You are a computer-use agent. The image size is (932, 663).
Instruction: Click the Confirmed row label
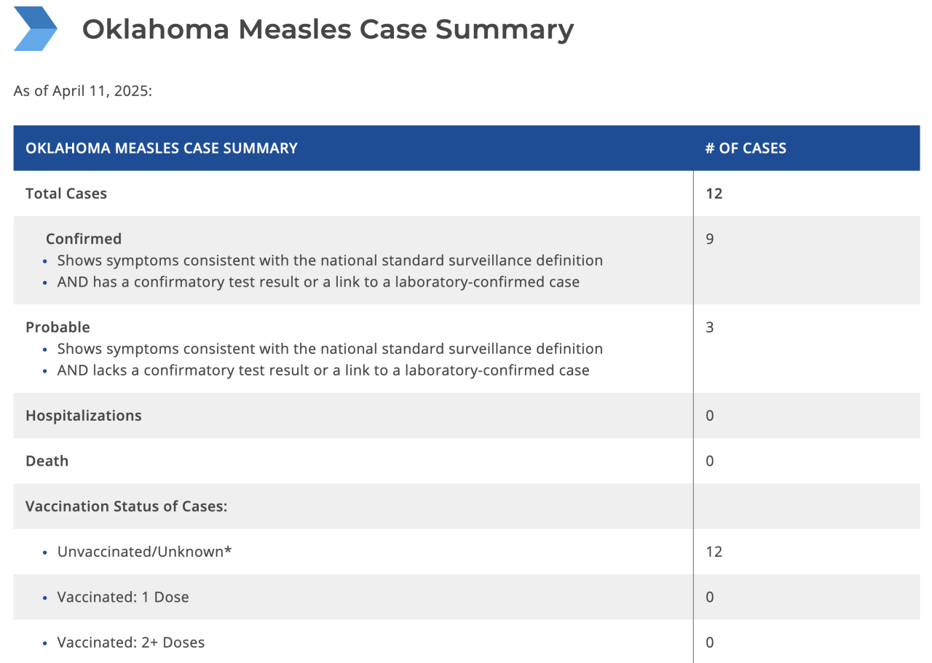pos(84,239)
